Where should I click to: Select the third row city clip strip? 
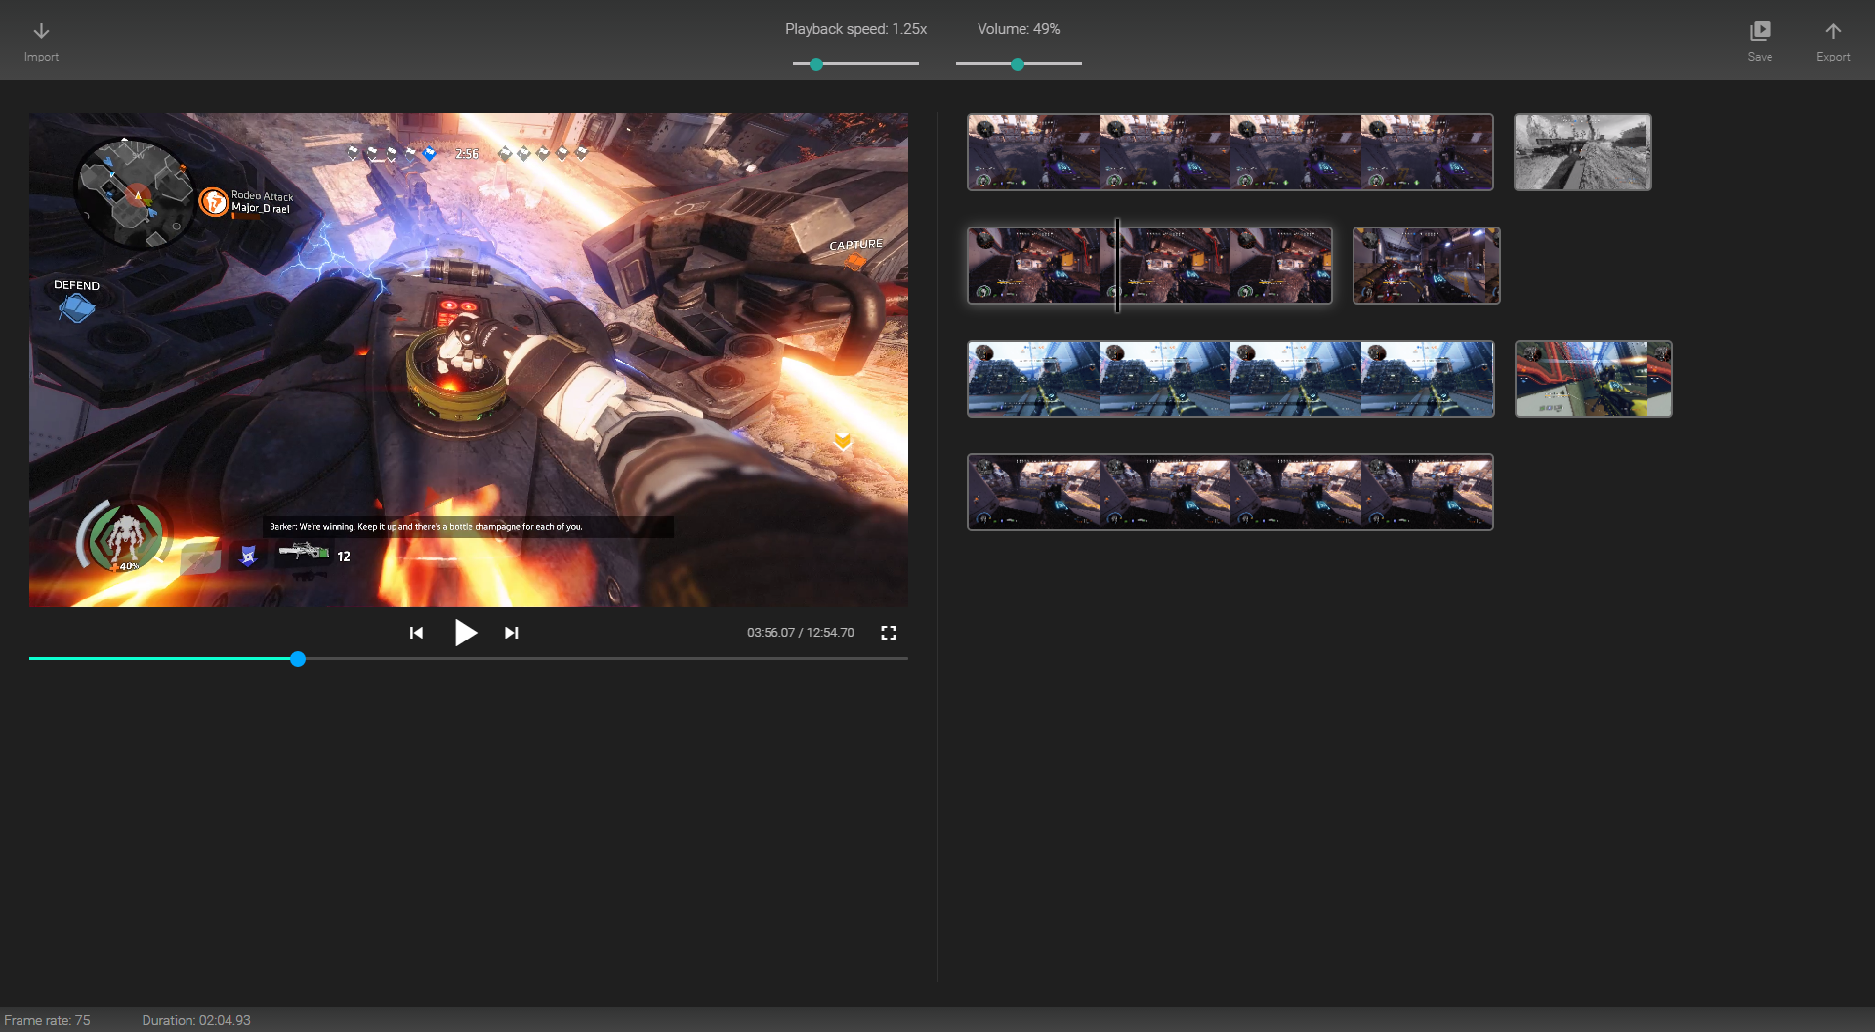pos(1230,379)
